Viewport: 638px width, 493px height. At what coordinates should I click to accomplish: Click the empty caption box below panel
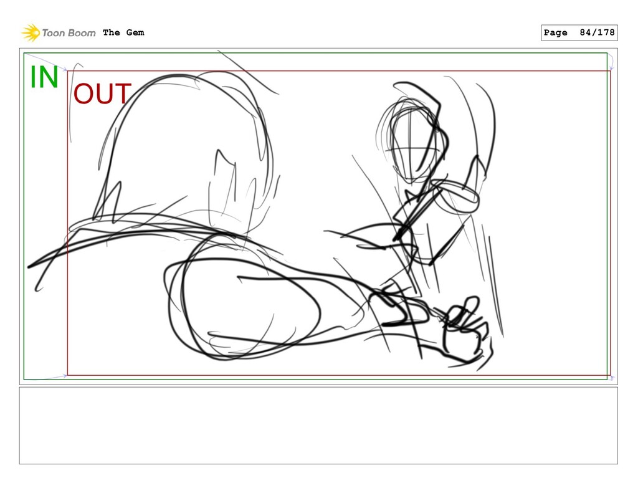318,426
